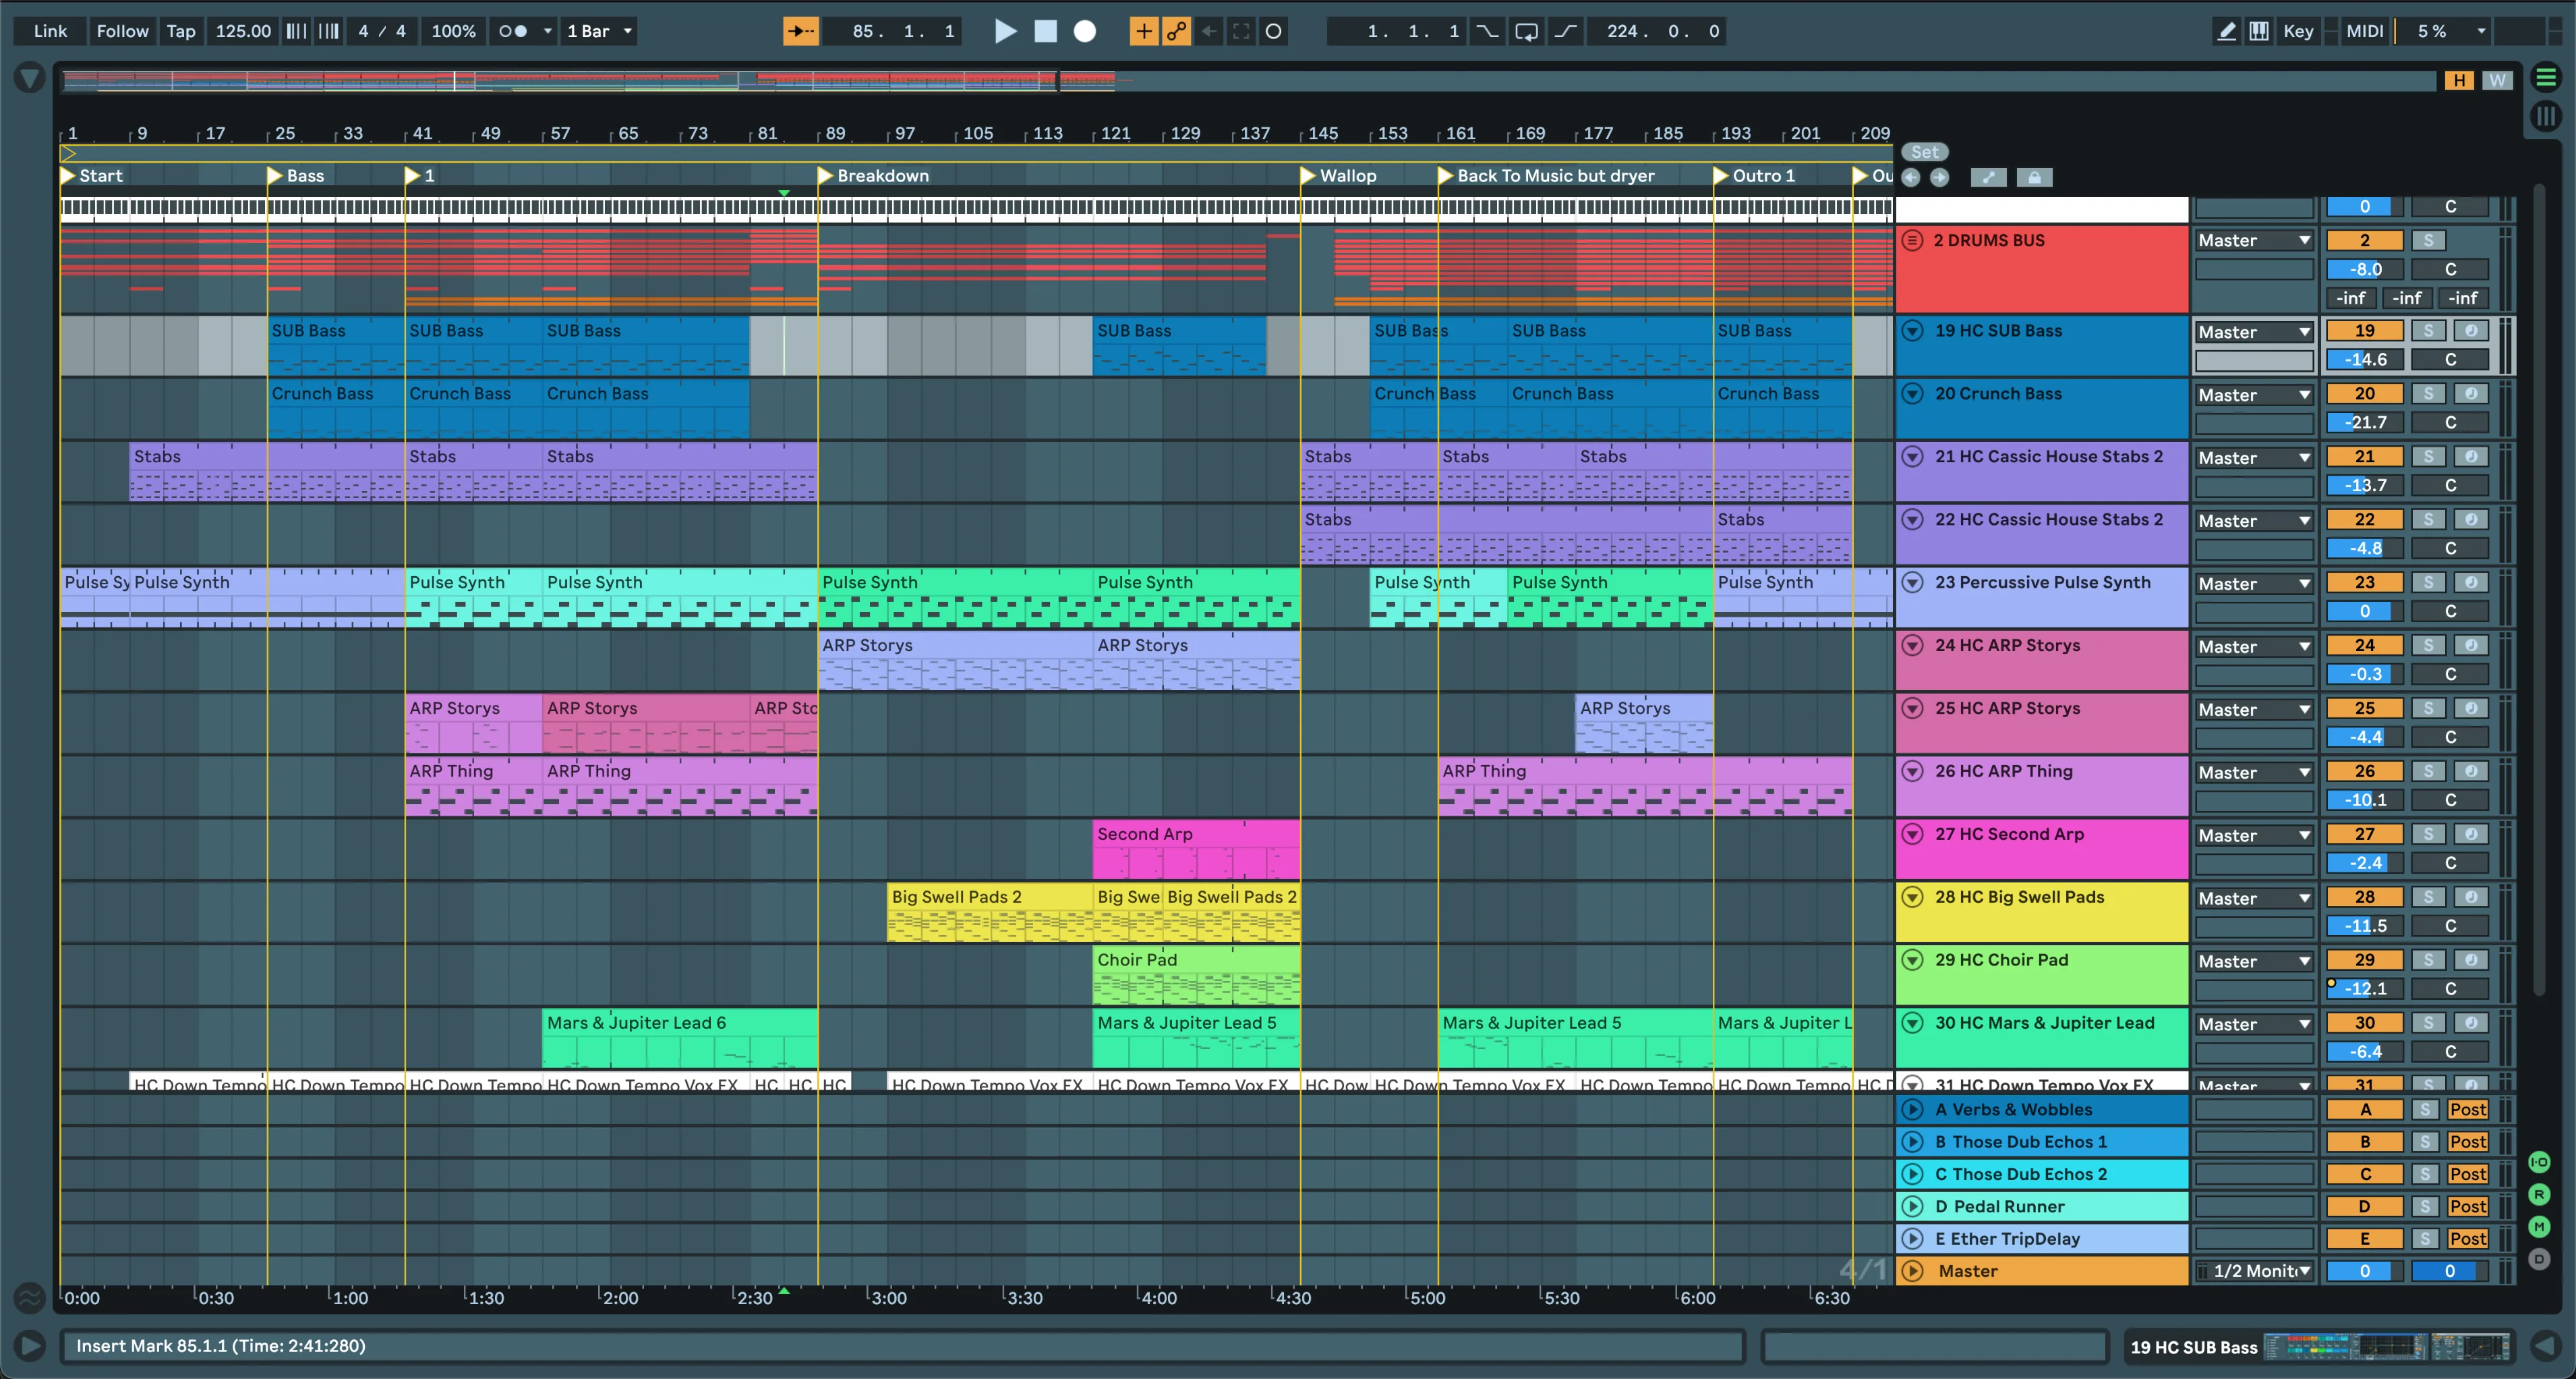Click the bottom-left Info View toggle
The image size is (2576, 1379).
[30, 1346]
